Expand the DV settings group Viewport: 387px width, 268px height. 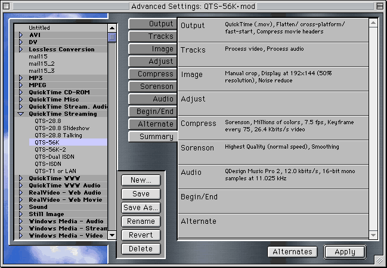click(x=21, y=42)
